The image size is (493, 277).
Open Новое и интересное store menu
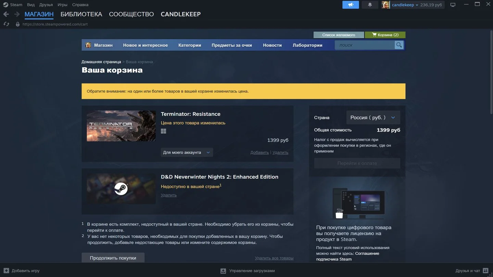(146, 45)
